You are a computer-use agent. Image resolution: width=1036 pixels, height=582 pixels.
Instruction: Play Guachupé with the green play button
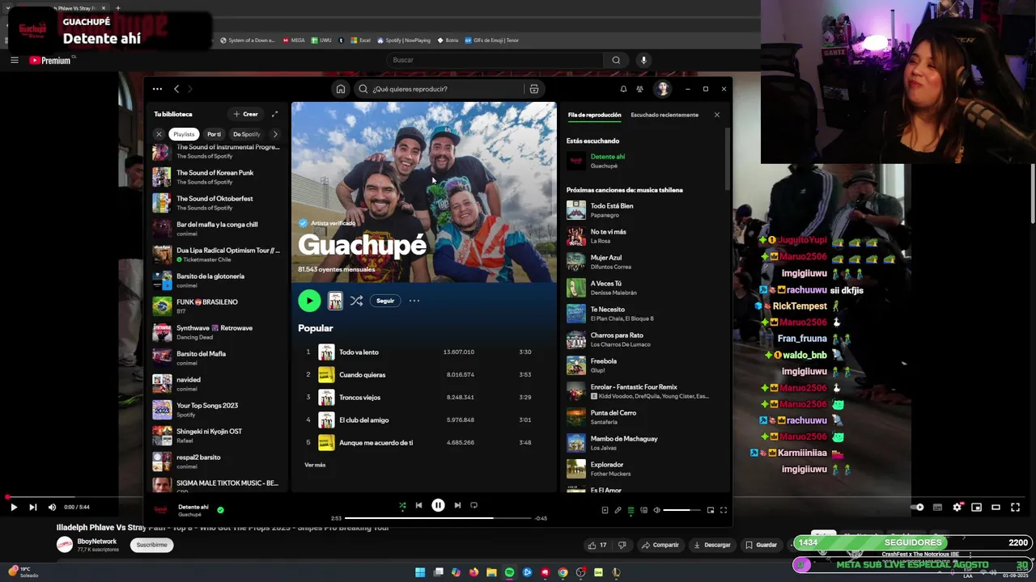click(x=309, y=301)
